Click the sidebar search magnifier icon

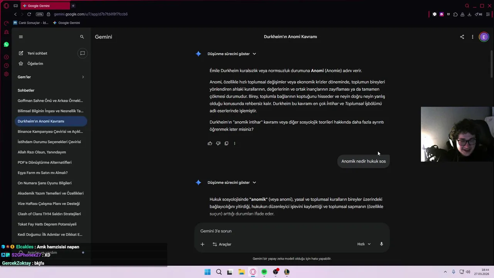[x=82, y=37]
